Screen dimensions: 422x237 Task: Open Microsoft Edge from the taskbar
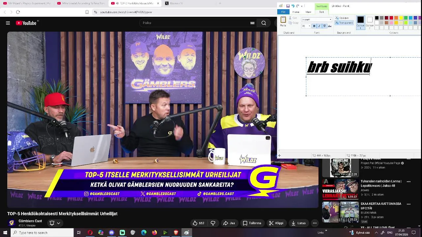(144, 233)
